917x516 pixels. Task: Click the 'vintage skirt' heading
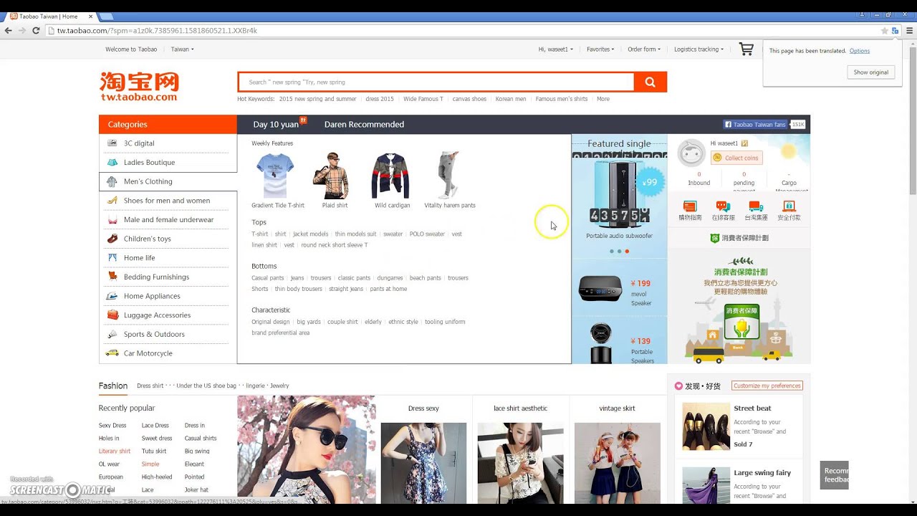click(x=618, y=408)
